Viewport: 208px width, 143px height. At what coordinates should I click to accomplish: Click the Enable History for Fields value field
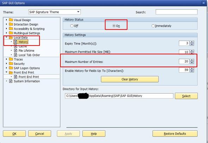tap(184, 70)
